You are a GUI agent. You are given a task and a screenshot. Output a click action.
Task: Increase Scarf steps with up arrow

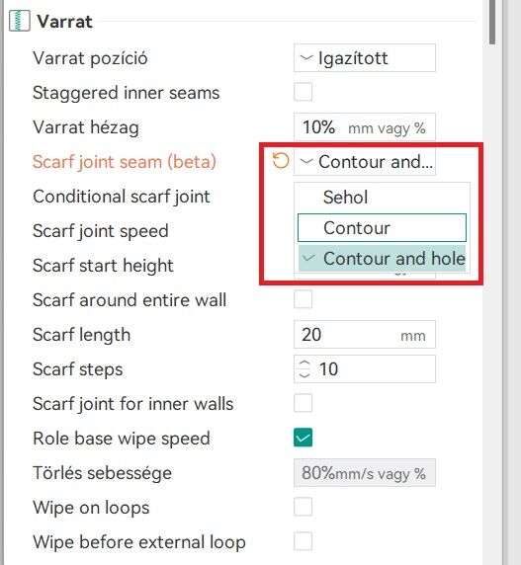coord(304,363)
